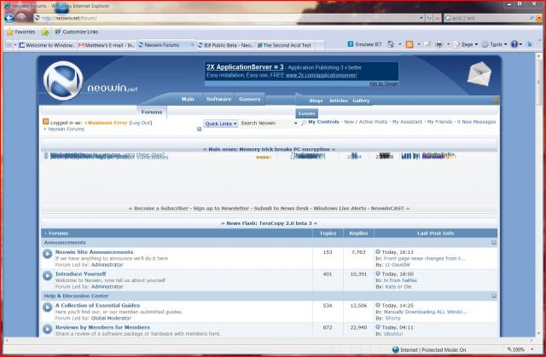Open the envelope image in the site header
Image resolution: width=546 pixels, height=357 pixels.
(479, 73)
